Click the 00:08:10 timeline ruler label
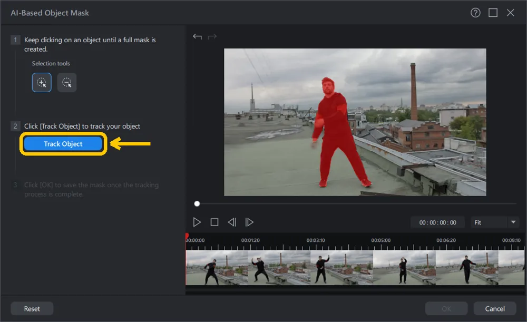Viewport: 527px width, 322px height. pos(511,240)
